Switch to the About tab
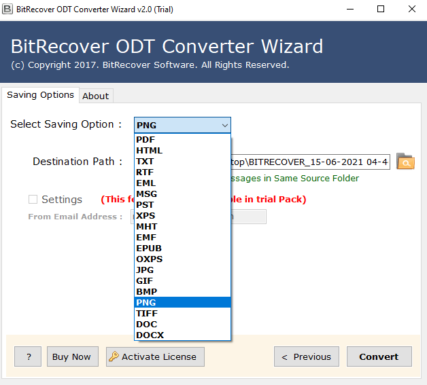427x385 pixels. point(95,96)
